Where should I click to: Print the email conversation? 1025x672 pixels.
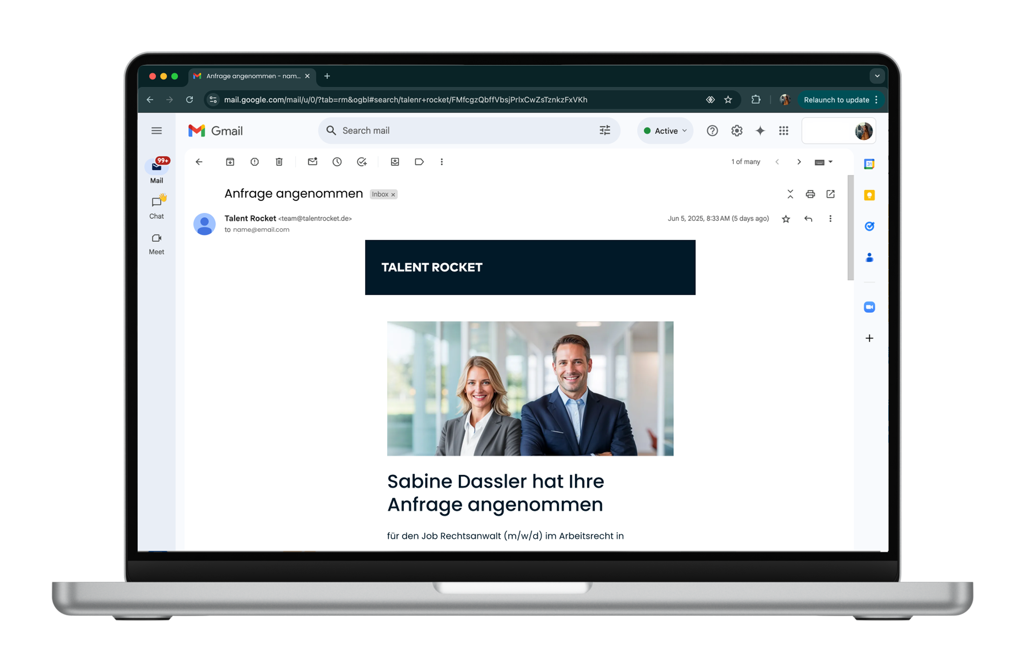810,194
